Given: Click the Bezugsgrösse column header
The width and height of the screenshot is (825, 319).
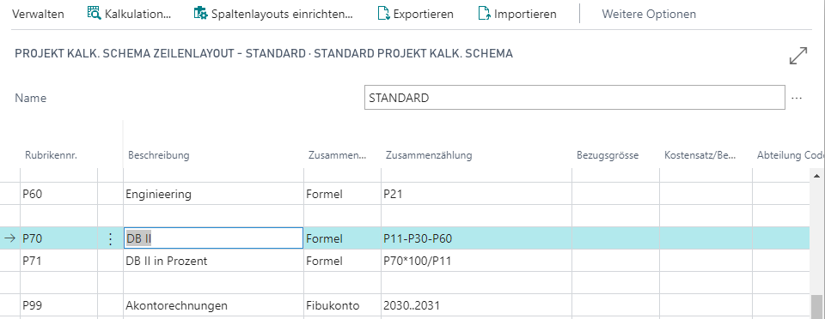Looking at the screenshot, I should [x=608, y=155].
